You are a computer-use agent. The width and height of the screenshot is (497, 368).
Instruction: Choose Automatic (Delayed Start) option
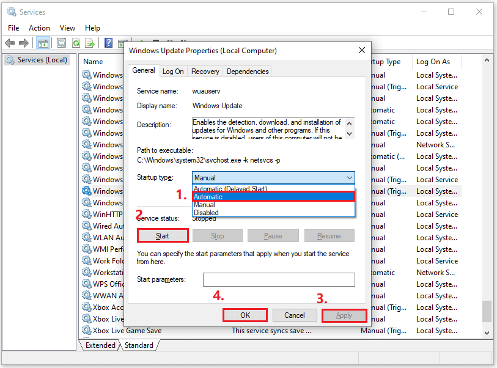(x=273, y=188)
